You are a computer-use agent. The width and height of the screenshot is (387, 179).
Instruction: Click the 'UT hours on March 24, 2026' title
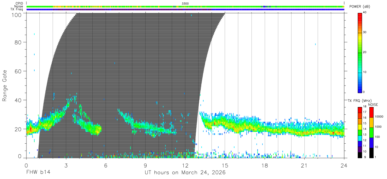(185, 172)
